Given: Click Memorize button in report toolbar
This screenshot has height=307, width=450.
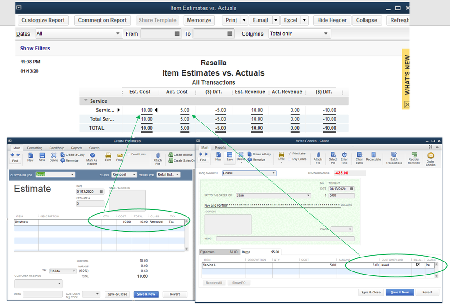Looking at the screenshot, I should [x=199, y=20].
